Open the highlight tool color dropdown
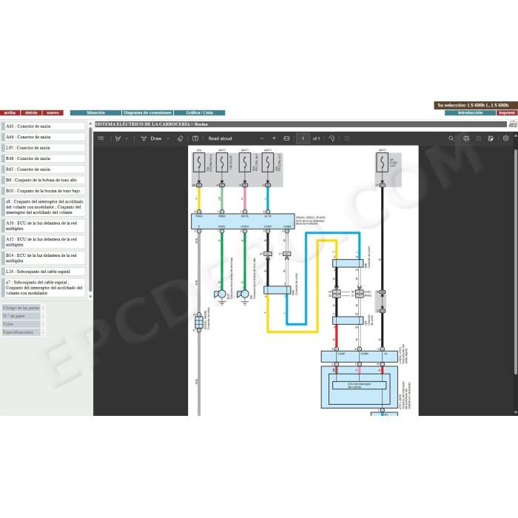 coord(127,139)
